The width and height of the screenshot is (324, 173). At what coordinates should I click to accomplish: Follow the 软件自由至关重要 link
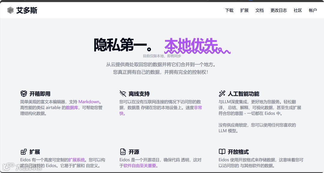[141, 166]
